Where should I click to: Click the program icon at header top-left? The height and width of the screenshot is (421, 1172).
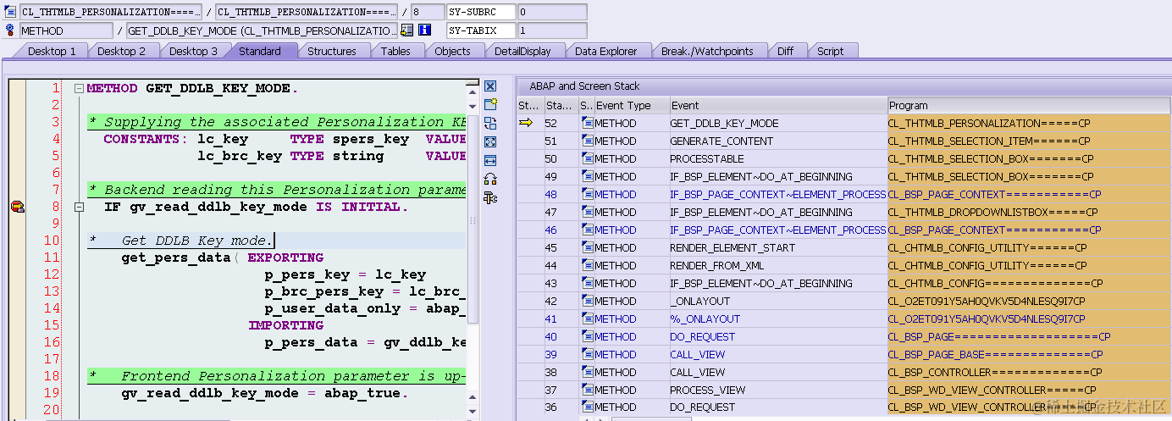click(10, 12)
